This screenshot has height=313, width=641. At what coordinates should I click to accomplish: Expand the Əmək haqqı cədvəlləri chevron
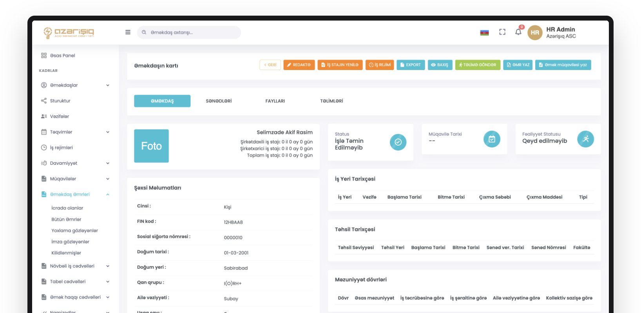click(108, 297)
